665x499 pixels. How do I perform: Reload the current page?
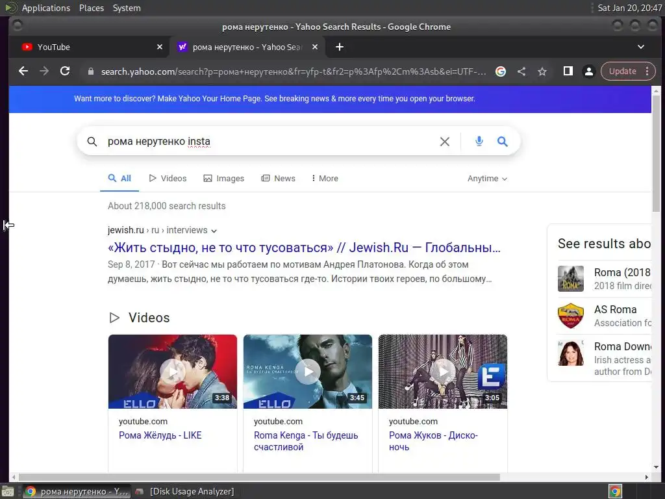pos(65,71)
